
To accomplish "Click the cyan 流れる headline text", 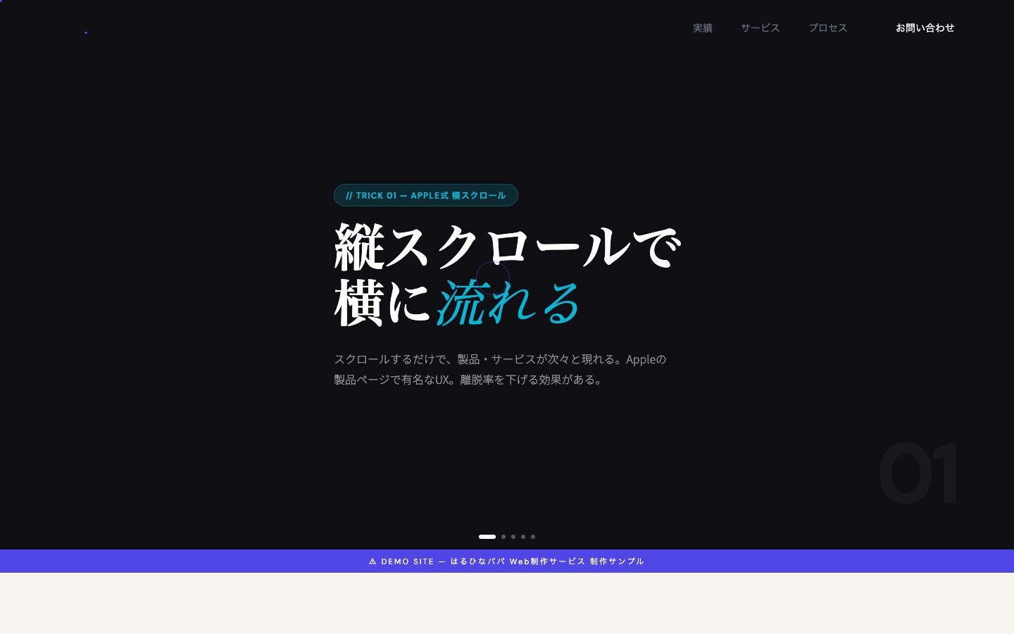I will click(x=508, y=302).
